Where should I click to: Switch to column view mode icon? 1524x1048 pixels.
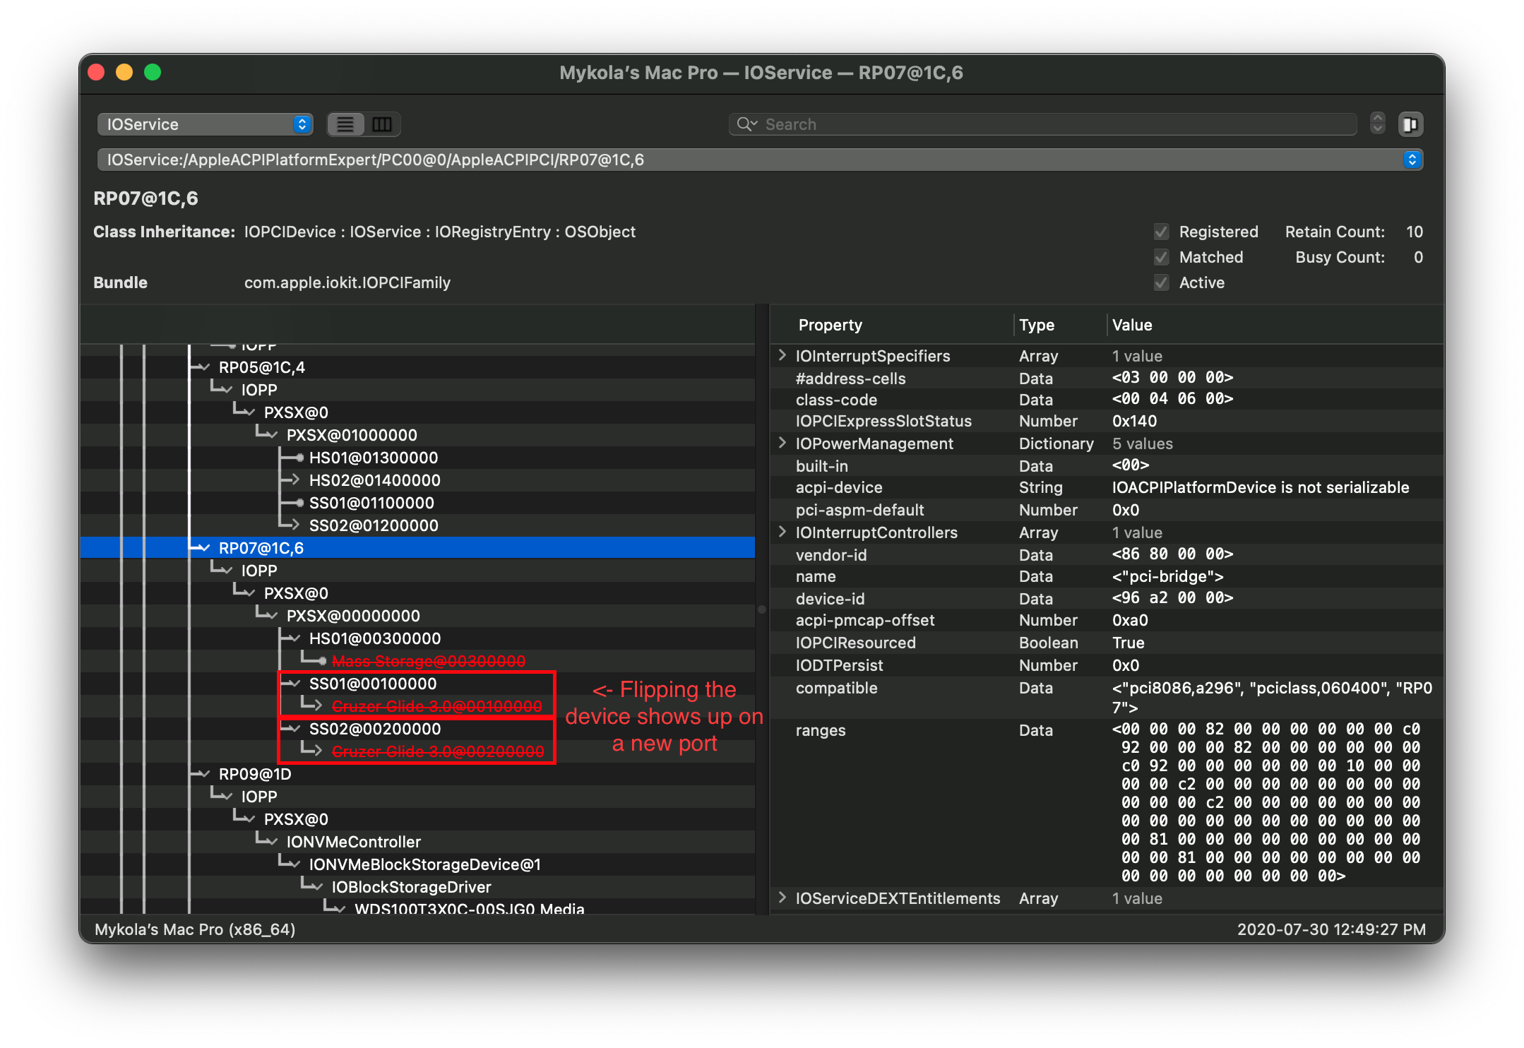point(382,124)
